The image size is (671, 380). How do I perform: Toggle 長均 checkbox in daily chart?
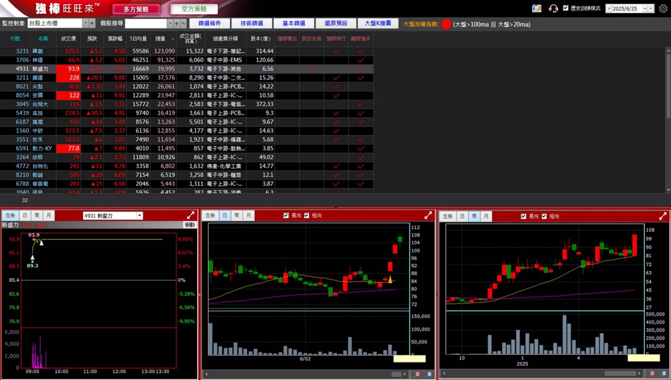(x=286, y=215)
